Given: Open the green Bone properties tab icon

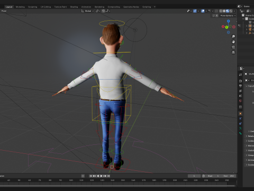Looking at the screenshot, I should click(x=240, y=133).
